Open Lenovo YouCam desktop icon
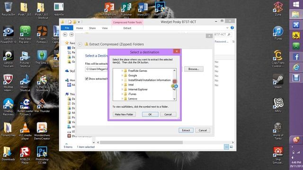303x170 pixels. pos(8,59)
